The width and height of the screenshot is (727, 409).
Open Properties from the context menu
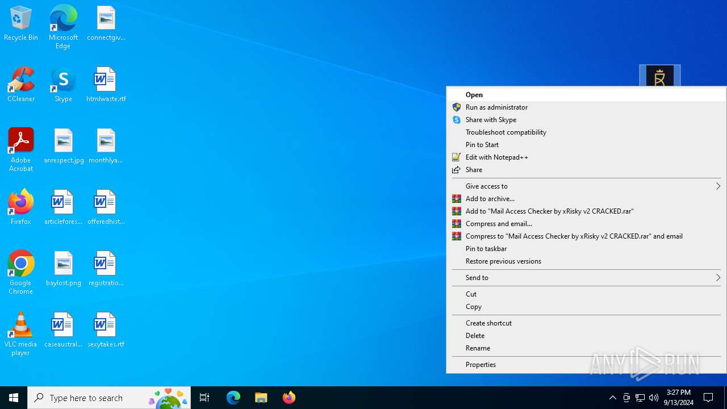(586, 365)
